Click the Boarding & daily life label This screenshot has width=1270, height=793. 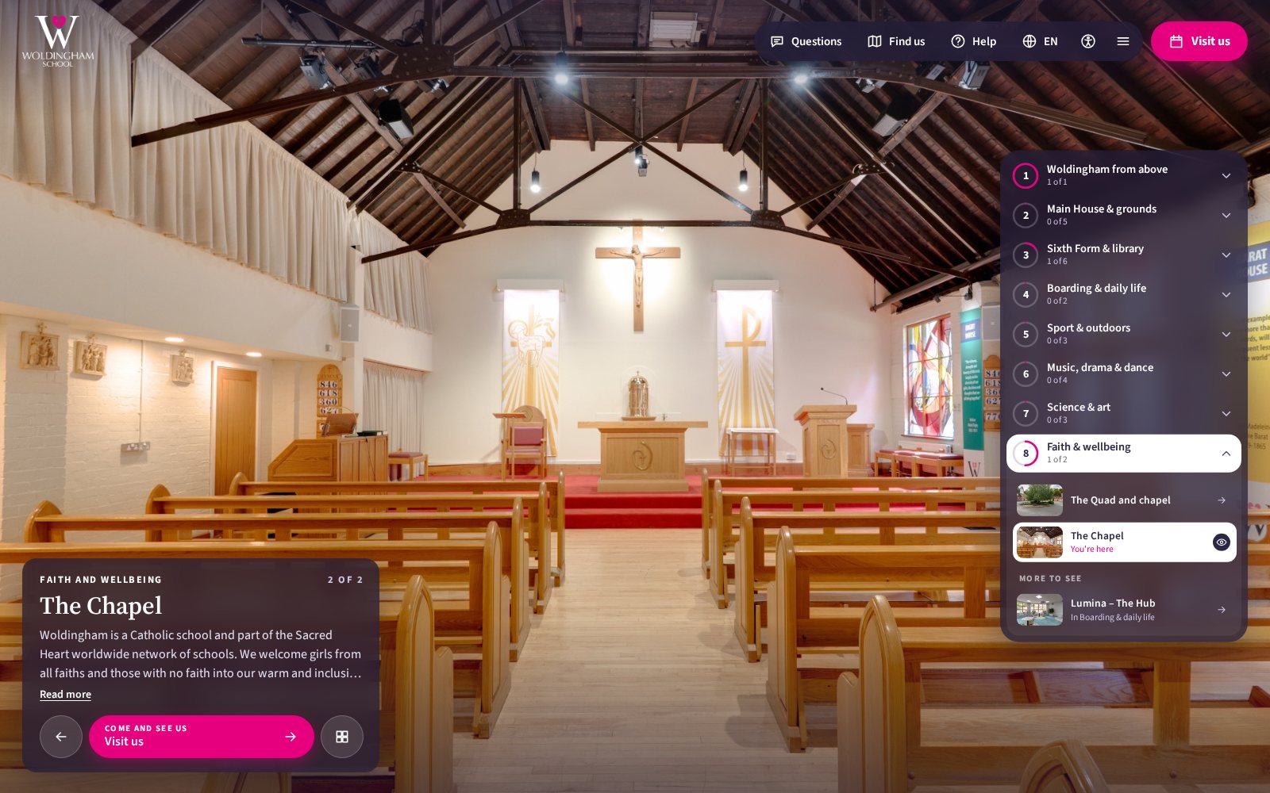pyautogui.click(x=1096, y=289)
